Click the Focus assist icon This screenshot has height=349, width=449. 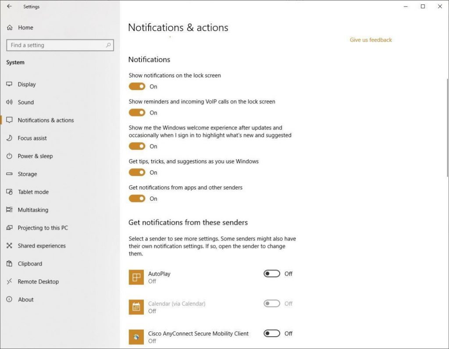(10, 138)
